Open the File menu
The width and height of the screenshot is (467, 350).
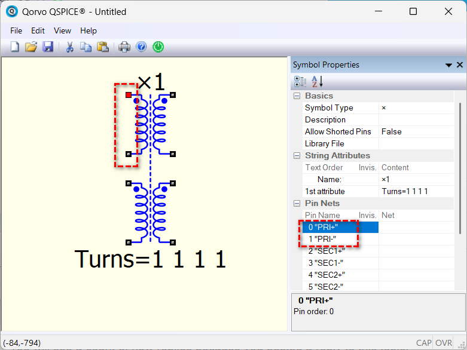click(x=16, y=30)
